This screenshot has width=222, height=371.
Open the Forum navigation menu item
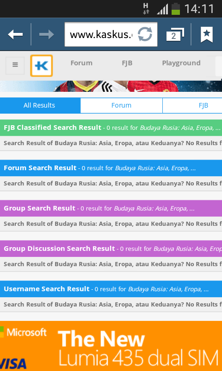[81, 63]
